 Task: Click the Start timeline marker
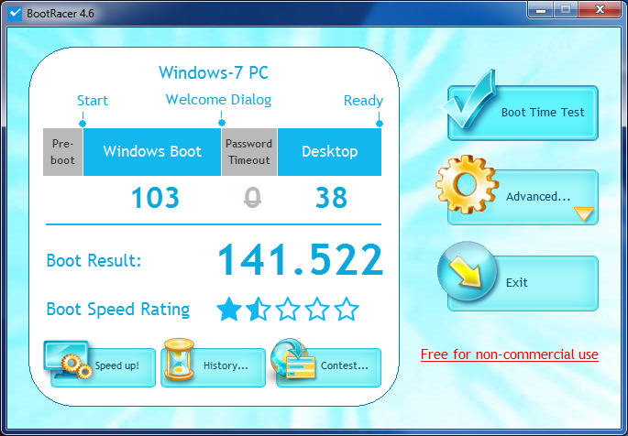pos(83,124)
